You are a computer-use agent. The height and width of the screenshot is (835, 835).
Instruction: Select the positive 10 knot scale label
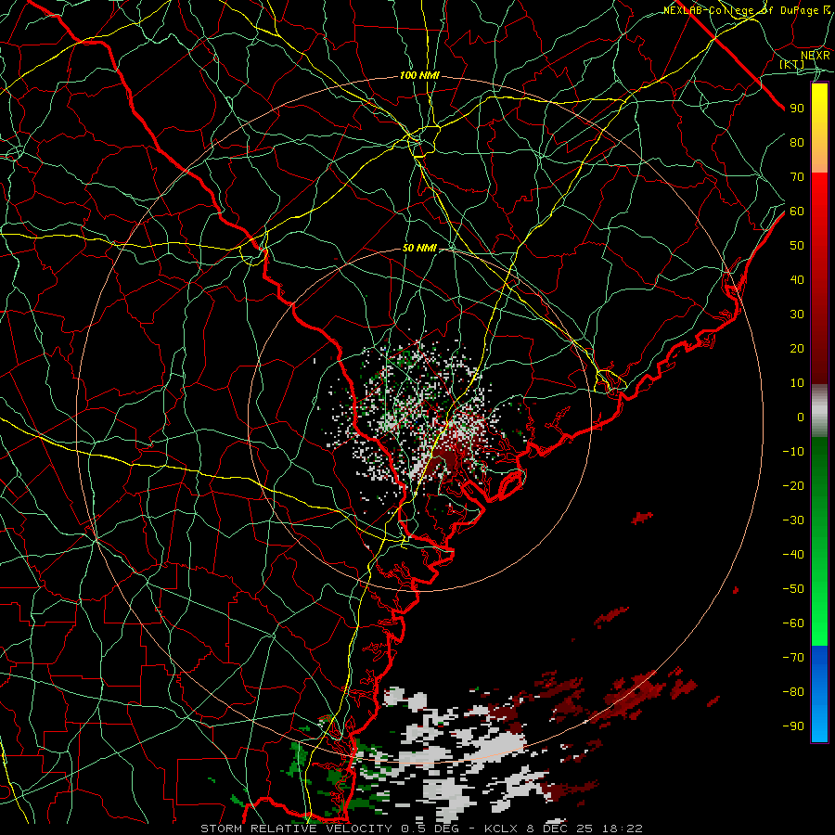click(797, 383)
